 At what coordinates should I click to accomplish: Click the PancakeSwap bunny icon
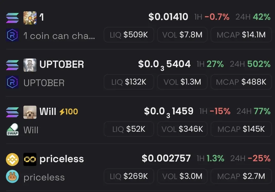pyautogui.click(x=12, y=176)
